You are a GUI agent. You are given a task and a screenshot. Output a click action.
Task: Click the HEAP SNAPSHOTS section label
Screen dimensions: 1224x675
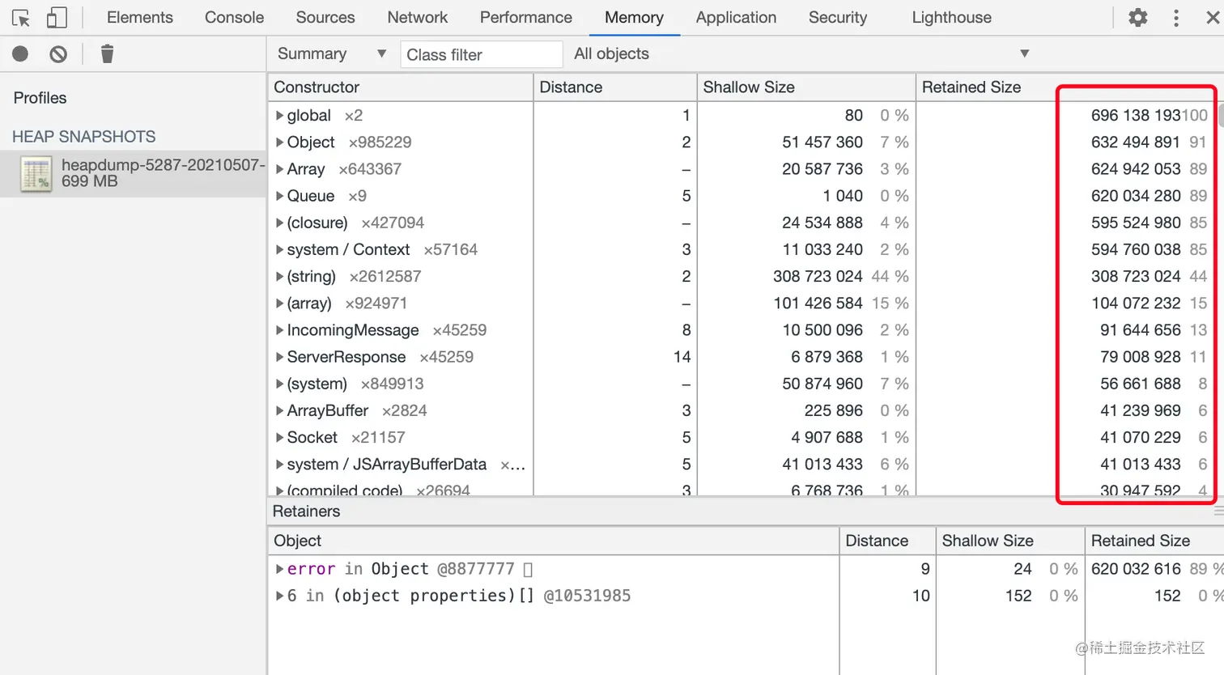pos(84,137)
